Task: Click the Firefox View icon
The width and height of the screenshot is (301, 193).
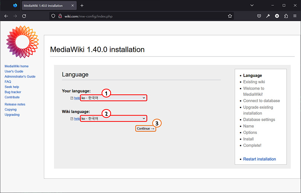Action: click(15, 5)
